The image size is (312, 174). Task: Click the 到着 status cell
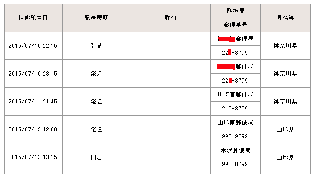pos(96,157)
